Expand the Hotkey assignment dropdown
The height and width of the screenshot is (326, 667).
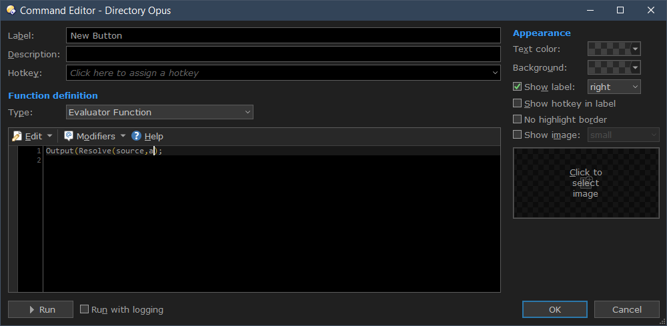pyautogui.click(x=495, y=73)
